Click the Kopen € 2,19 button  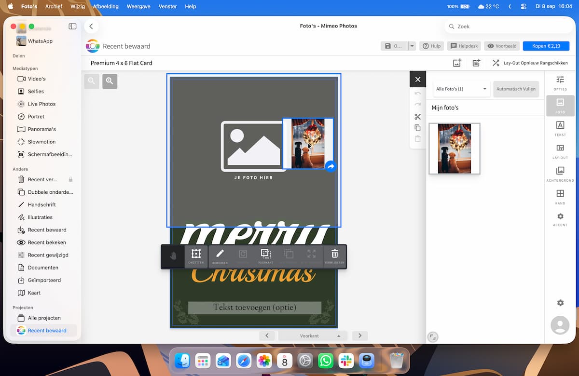click(546, 46)
